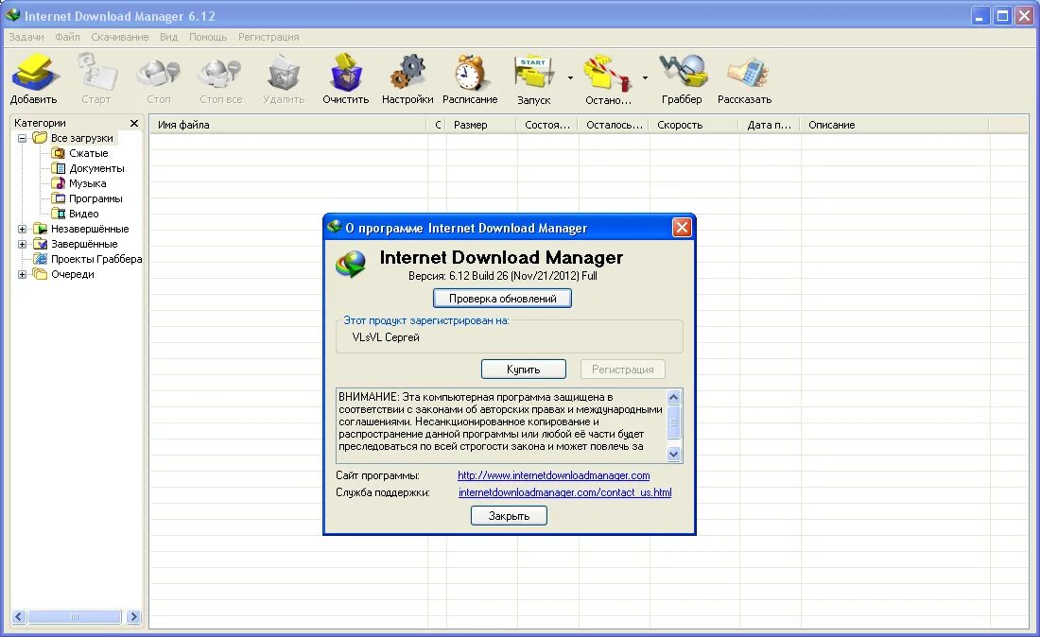The height and width of the screenshot is (637, 1040).
Task: Click the Очистить toolbar icon
Action: pos(345,72)
